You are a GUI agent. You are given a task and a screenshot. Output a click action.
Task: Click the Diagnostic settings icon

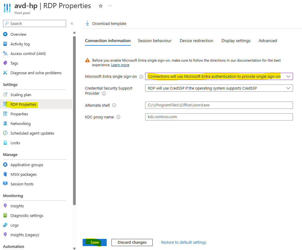(x=5, y=215)
